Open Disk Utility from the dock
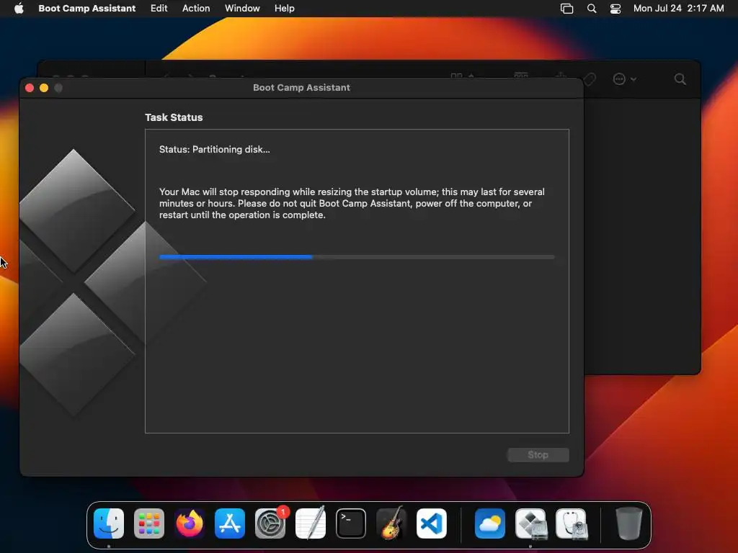This screenshot has width=738, height=553. pyautogui.click(x=571, y=523)
